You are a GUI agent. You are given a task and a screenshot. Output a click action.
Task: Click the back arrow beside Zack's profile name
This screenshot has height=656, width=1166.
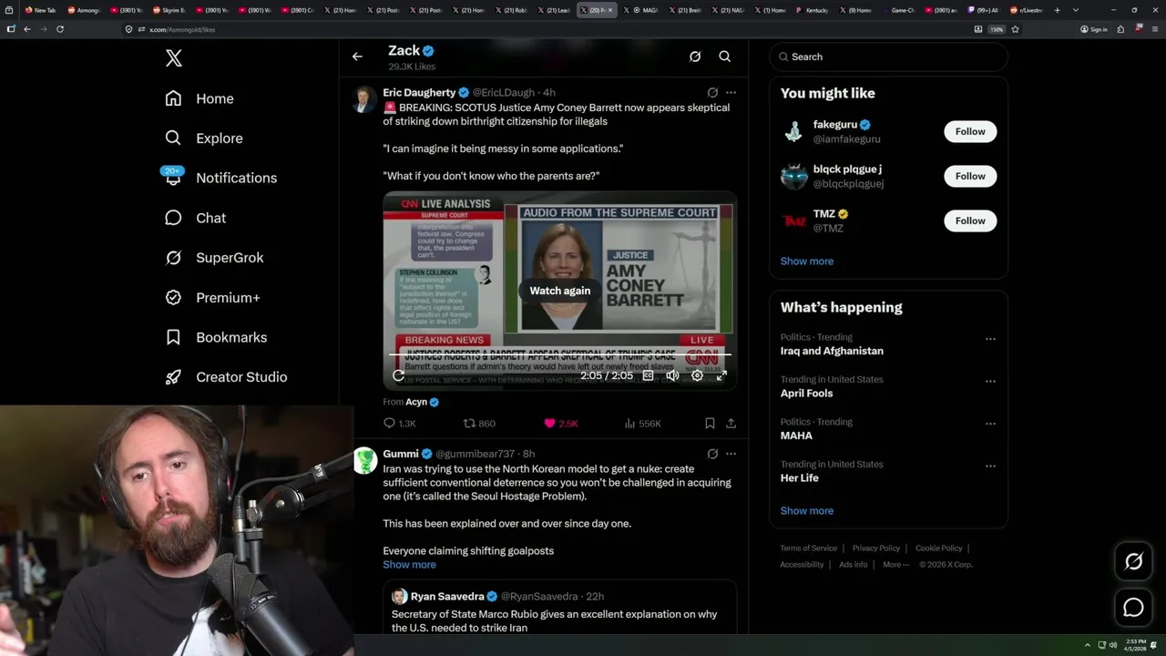[x=357, y=56]
